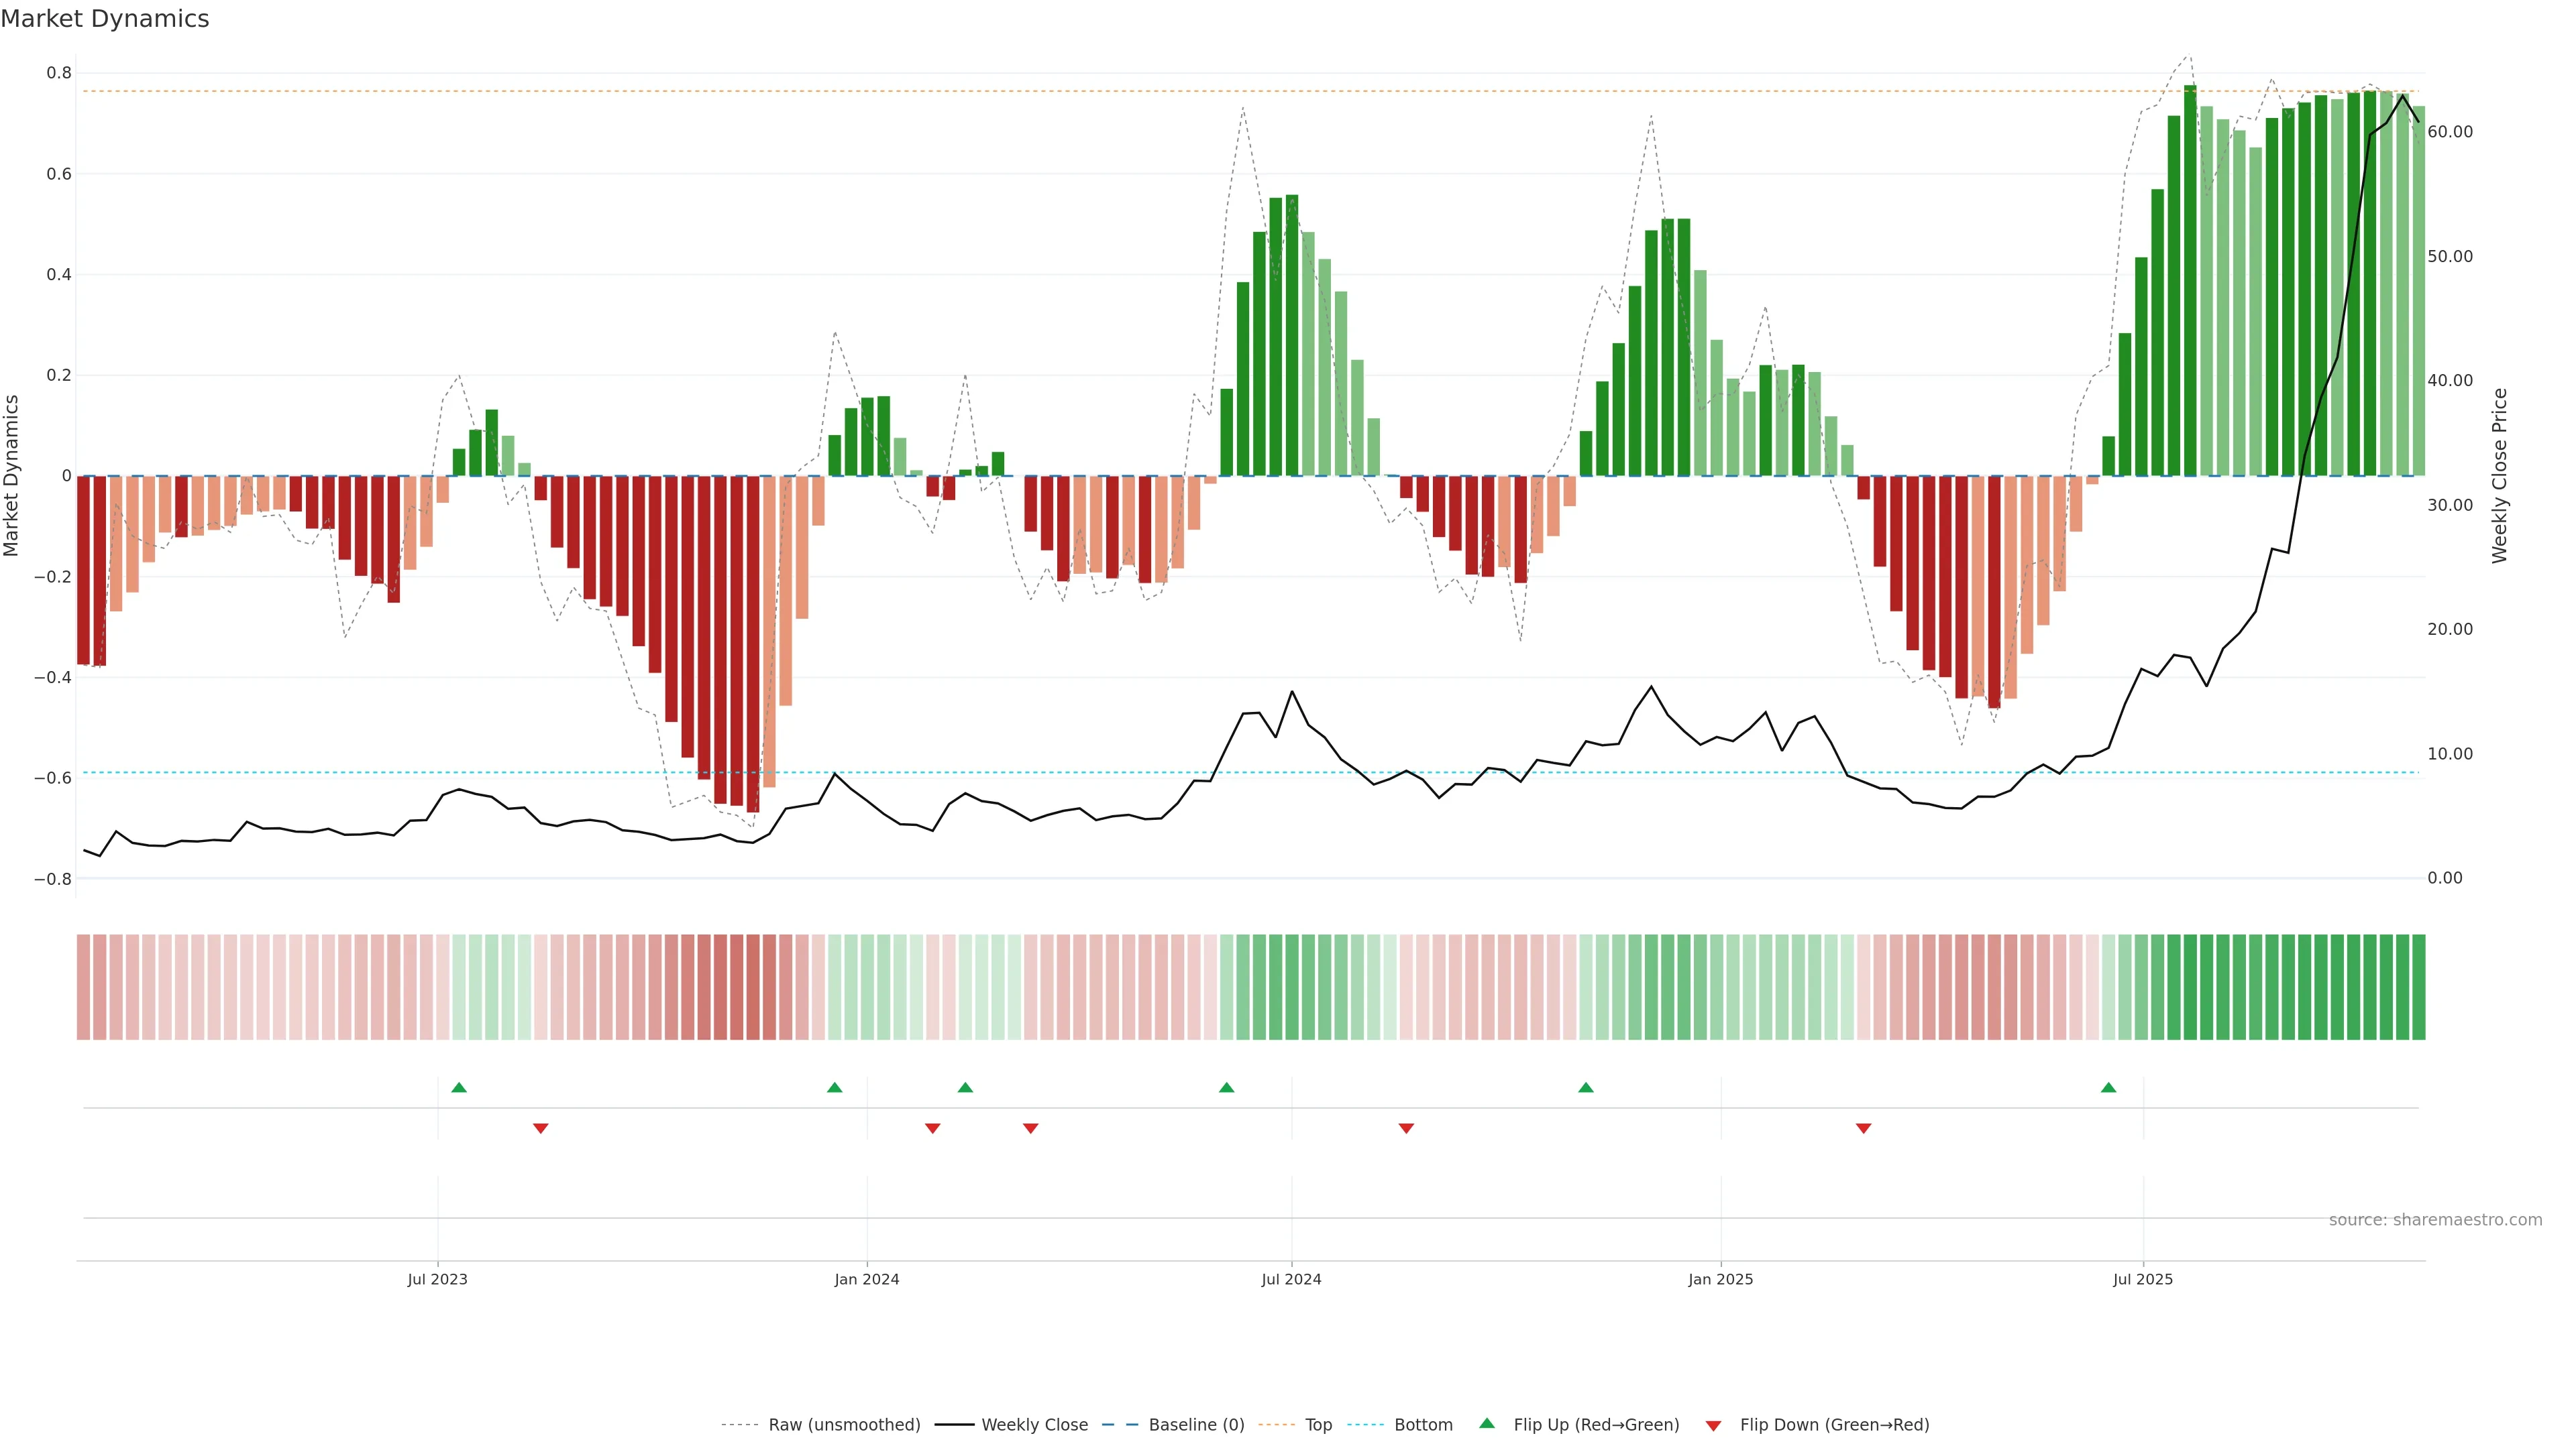Viewport: 2576px width, 1448px height.
Task: Click the Flip Up legend green triangle
Action: 1487,1423
